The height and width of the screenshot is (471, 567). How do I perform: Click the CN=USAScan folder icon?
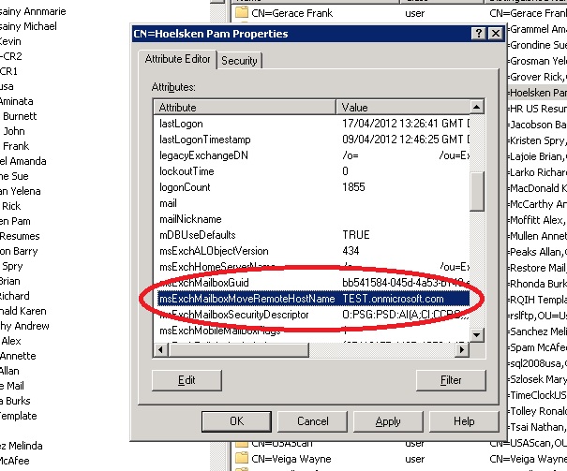tap(241, 442)
